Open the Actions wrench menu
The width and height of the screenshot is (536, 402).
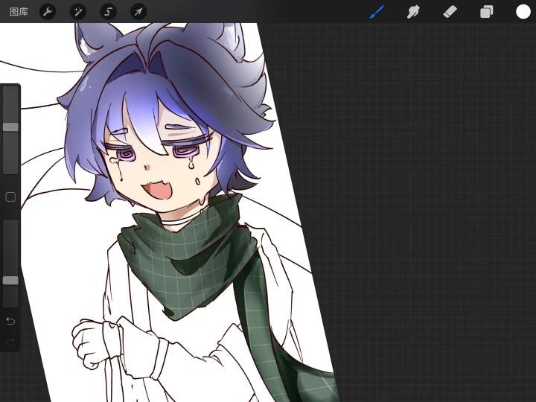(48, 12)
